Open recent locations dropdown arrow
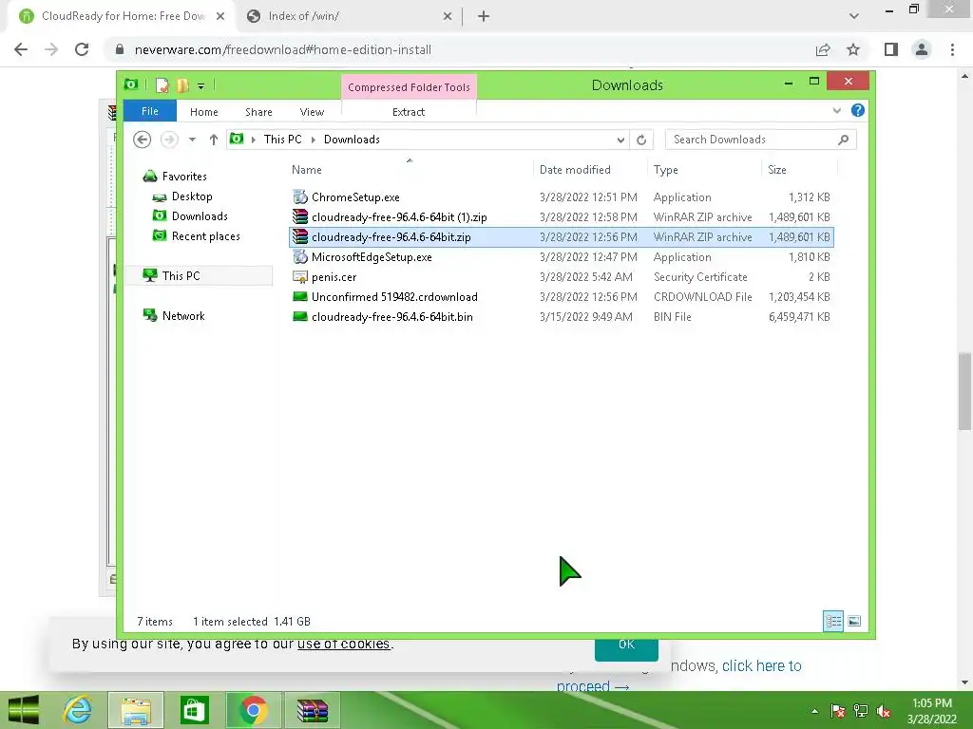973x729 pixels. pos(192,140)
